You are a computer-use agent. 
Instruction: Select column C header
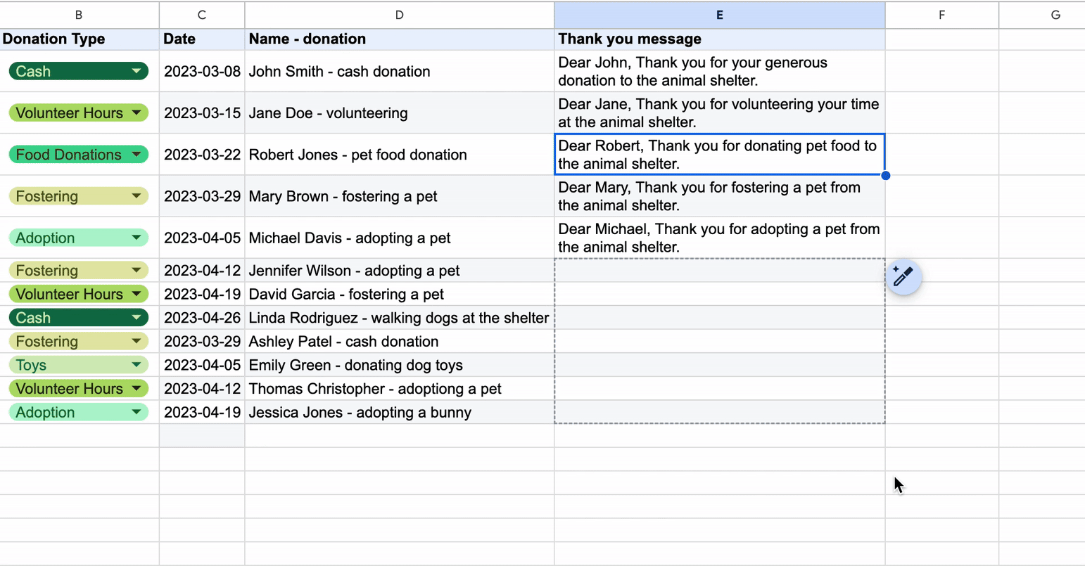coord(202,15)
